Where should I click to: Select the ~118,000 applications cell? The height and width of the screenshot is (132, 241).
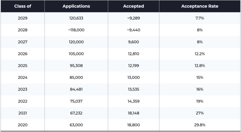pos(76,30)
